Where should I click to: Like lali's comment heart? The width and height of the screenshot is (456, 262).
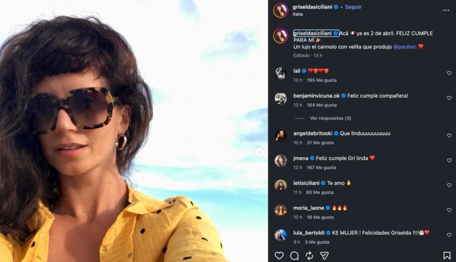tap(449, 73)
